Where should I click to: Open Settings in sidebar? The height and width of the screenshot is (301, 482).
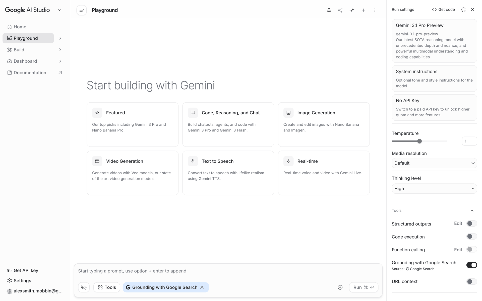(22, 281)
